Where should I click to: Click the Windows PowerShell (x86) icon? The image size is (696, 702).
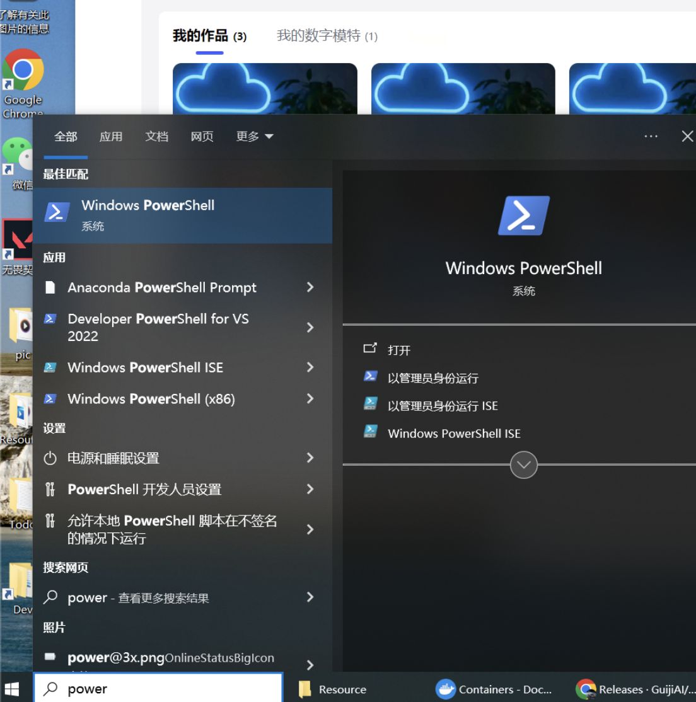click(50, 398)
